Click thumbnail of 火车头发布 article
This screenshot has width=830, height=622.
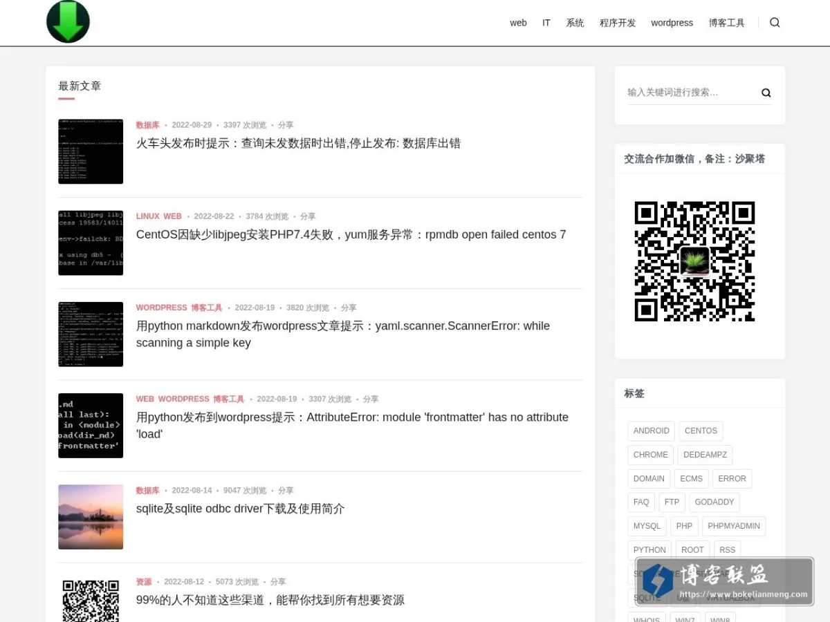(91, 151)
